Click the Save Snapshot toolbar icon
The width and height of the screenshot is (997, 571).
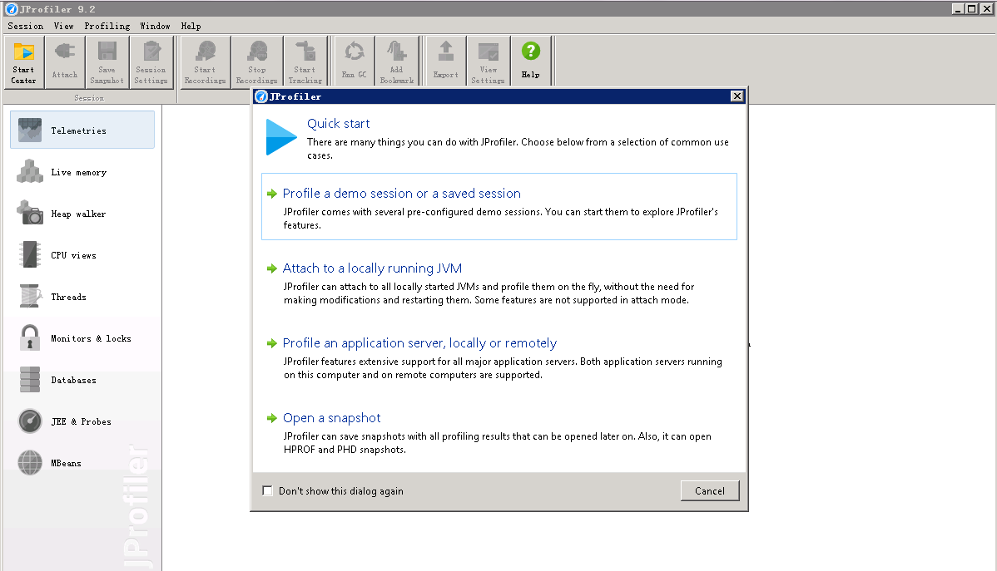coord(107,62)
